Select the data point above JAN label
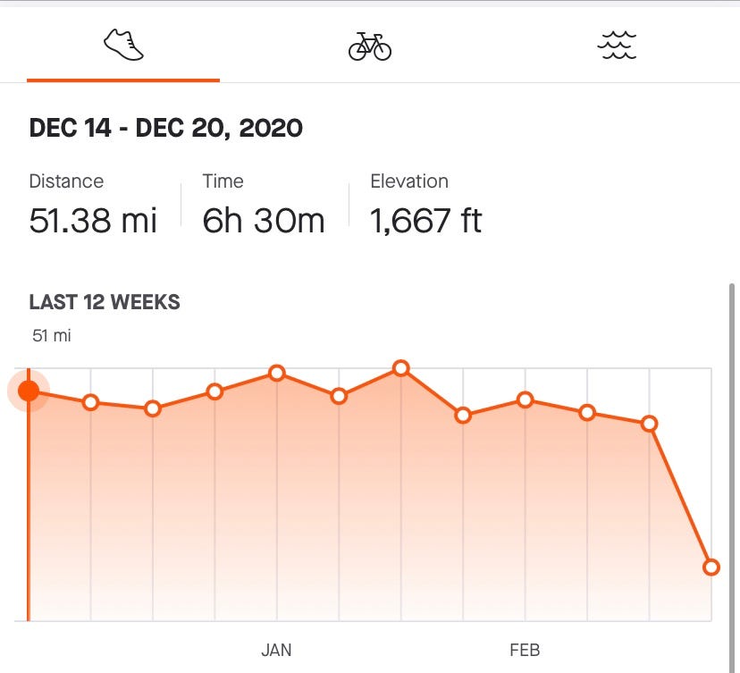 coord(277,374)
